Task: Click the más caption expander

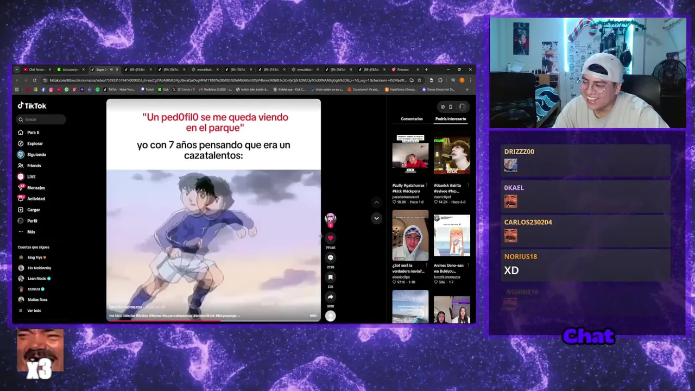Action: (313, 316)
